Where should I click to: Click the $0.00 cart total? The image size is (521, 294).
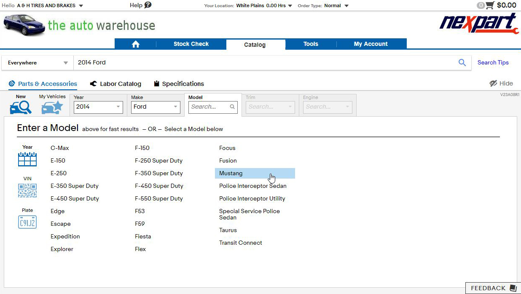point(507,5)
